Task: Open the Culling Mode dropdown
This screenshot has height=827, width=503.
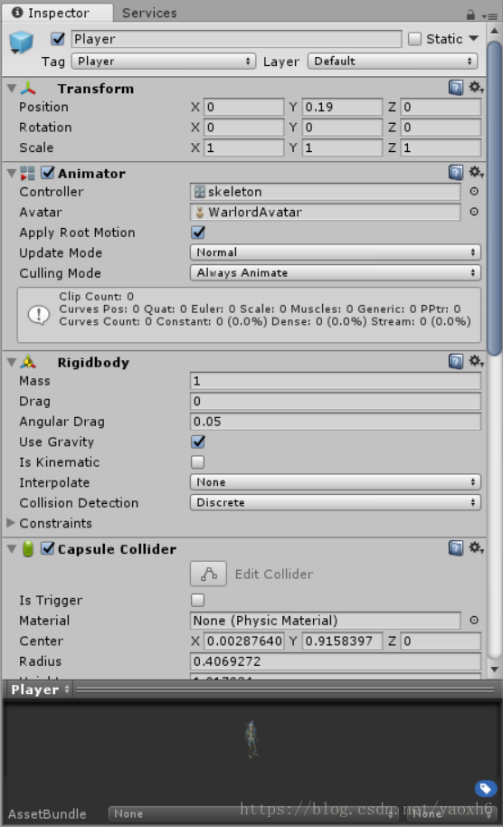Action: pos(336,272)
